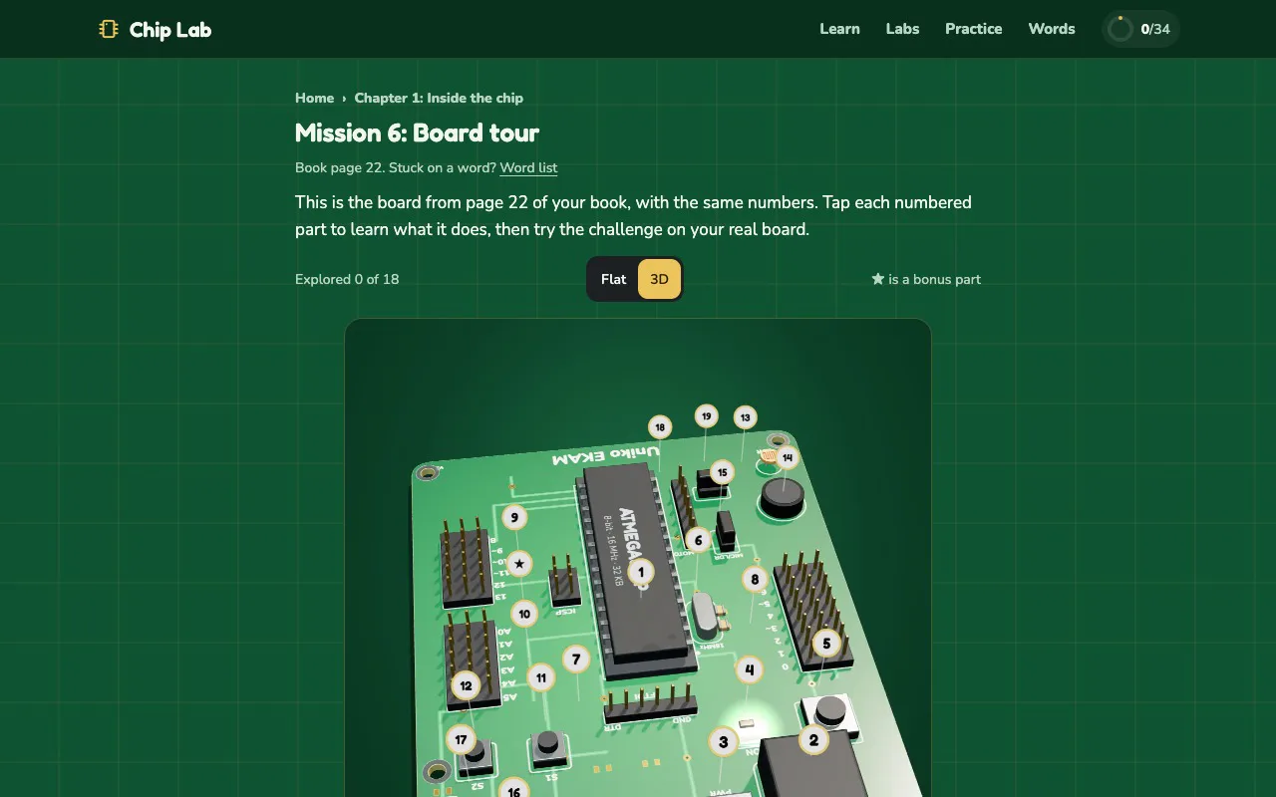1276x797 pixels.
Task: Tap the star bonus marker on board
Action: coord(518,564)
